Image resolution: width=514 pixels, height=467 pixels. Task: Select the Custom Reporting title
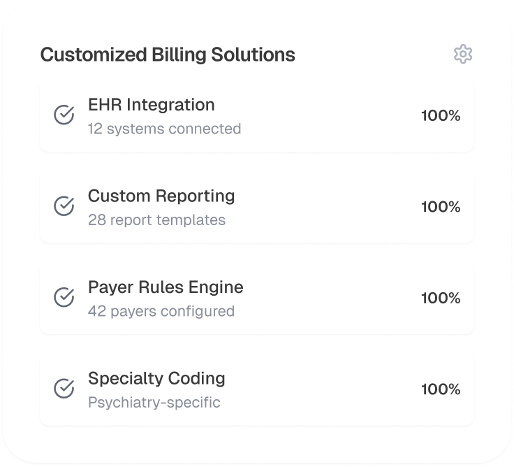pyautogui.click(x=161, y=196)
